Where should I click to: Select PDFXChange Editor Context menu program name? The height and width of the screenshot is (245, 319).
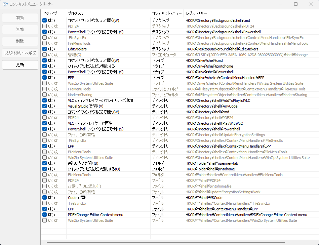95,215
